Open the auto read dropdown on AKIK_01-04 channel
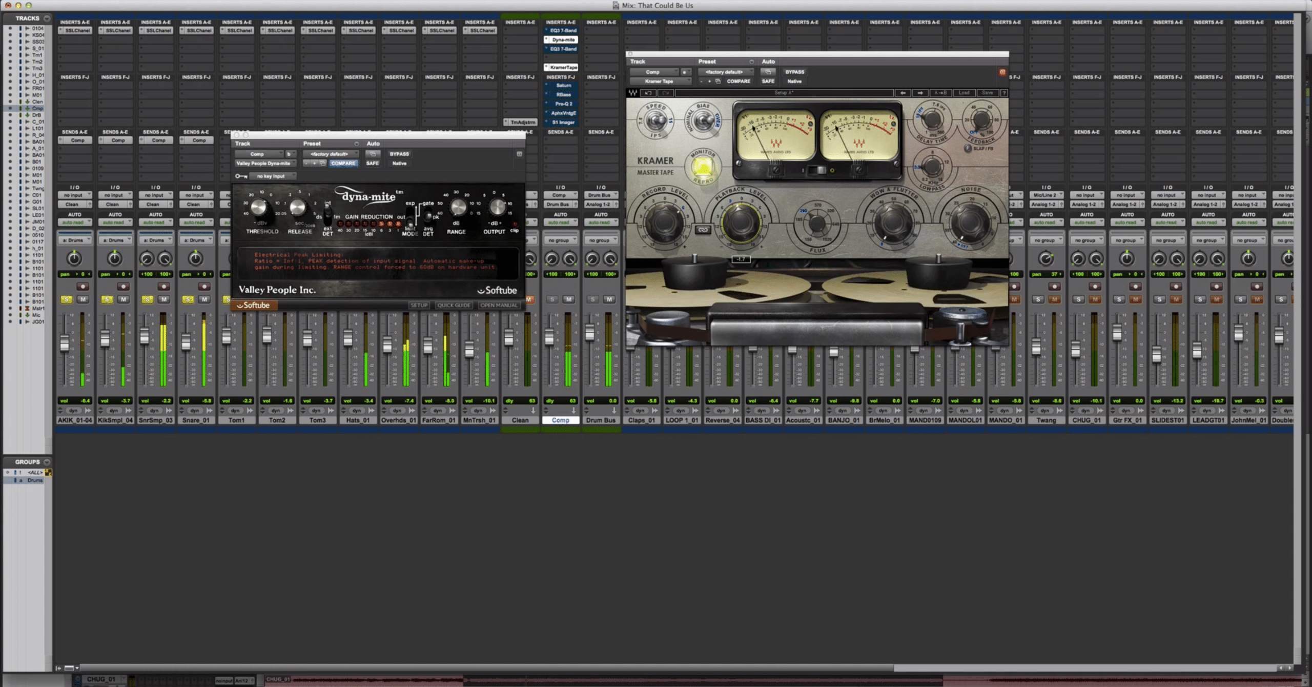The height and width of the screenshot is (687, 1312). pos(74,223)
